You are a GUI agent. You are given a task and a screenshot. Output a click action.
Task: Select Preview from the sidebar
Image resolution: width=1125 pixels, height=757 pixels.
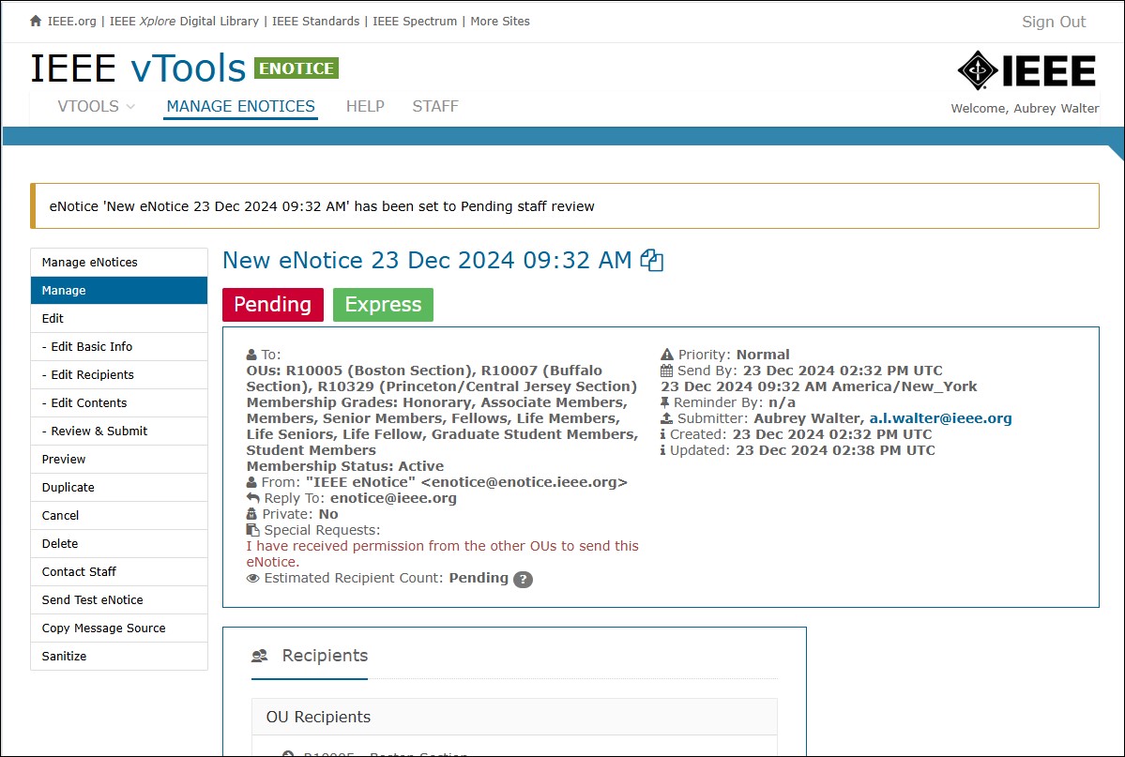[x=119, y=460]
